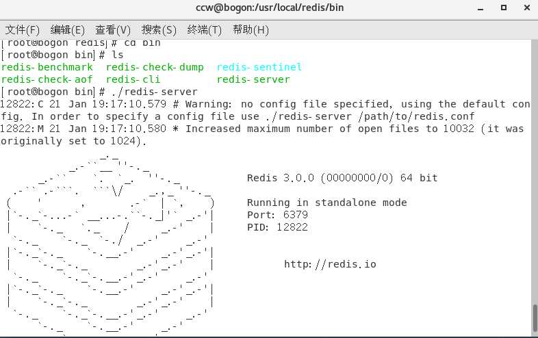
Task: Close the terminal window
Action: [x=527, y=8]
